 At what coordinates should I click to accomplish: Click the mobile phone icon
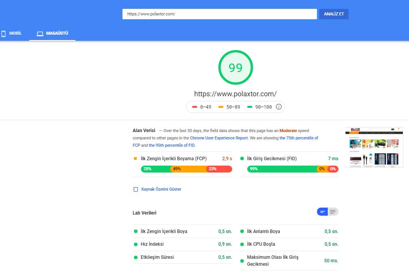(x=3, y=34)
